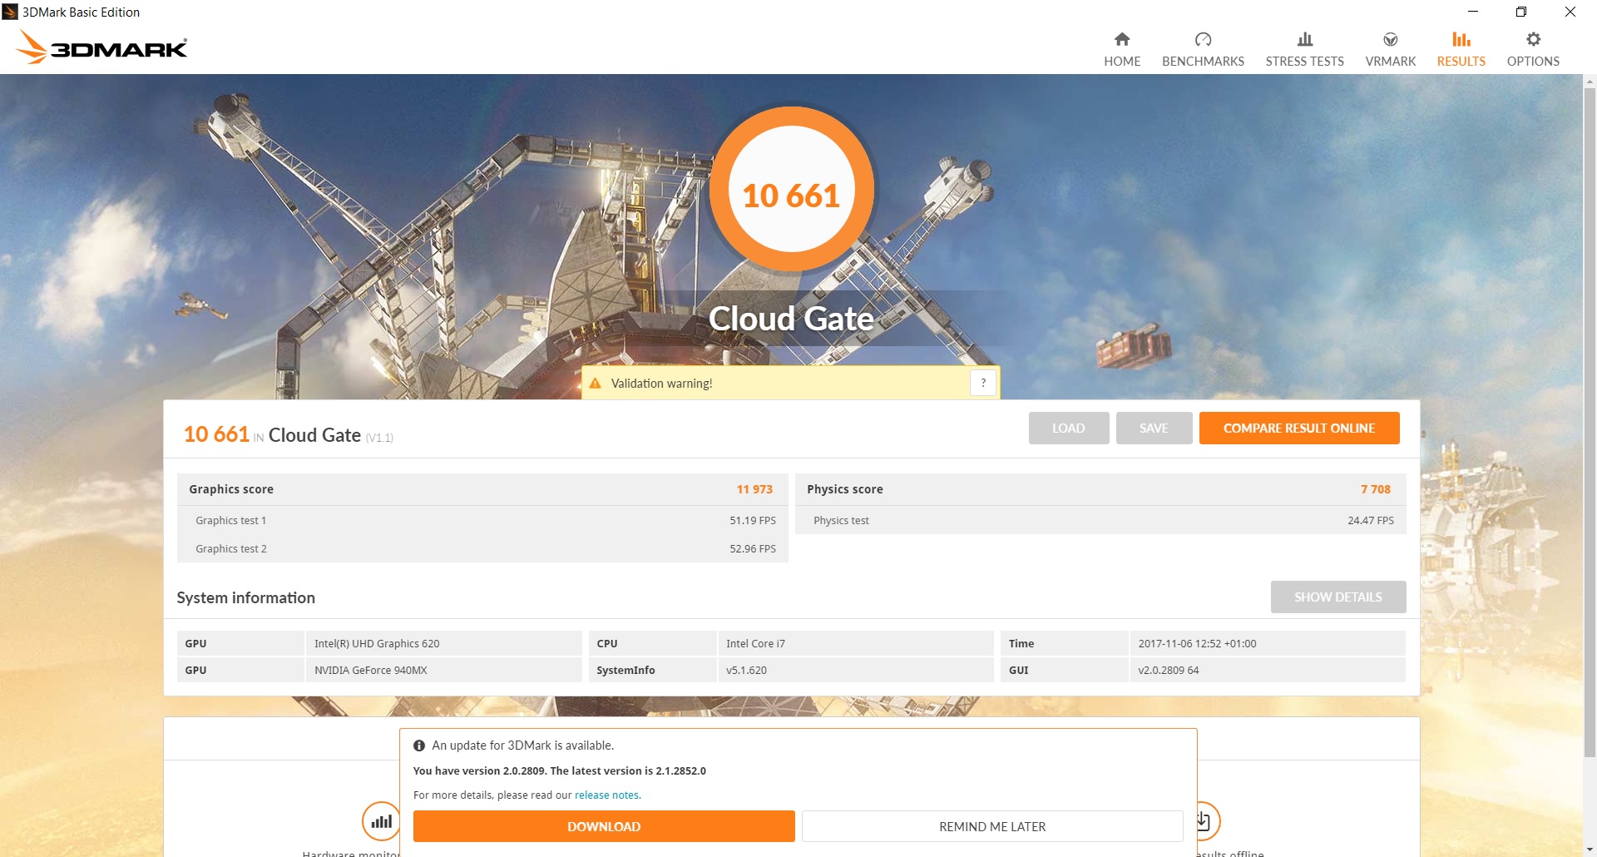Click the Graphics test 2 label
Viewport: 1597px width, 857px height.
pyautogui.click(x=231, y=549)
